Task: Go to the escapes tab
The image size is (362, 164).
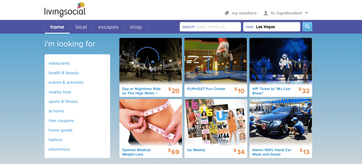Action: point(108,27)
